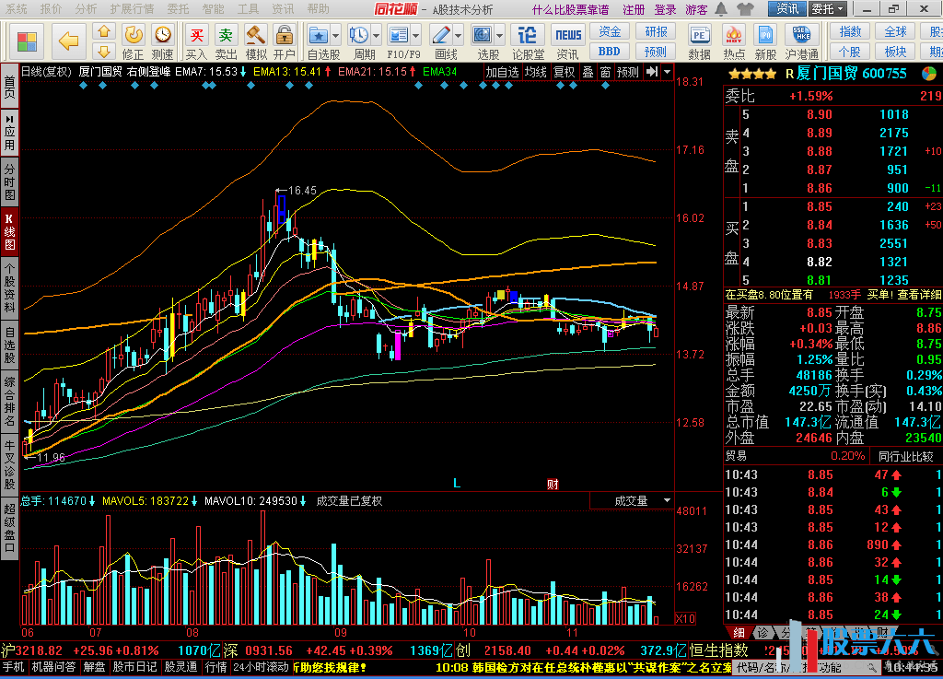
Task: Open the 委托 dropdown in title bar
Action: click(826, 9)
